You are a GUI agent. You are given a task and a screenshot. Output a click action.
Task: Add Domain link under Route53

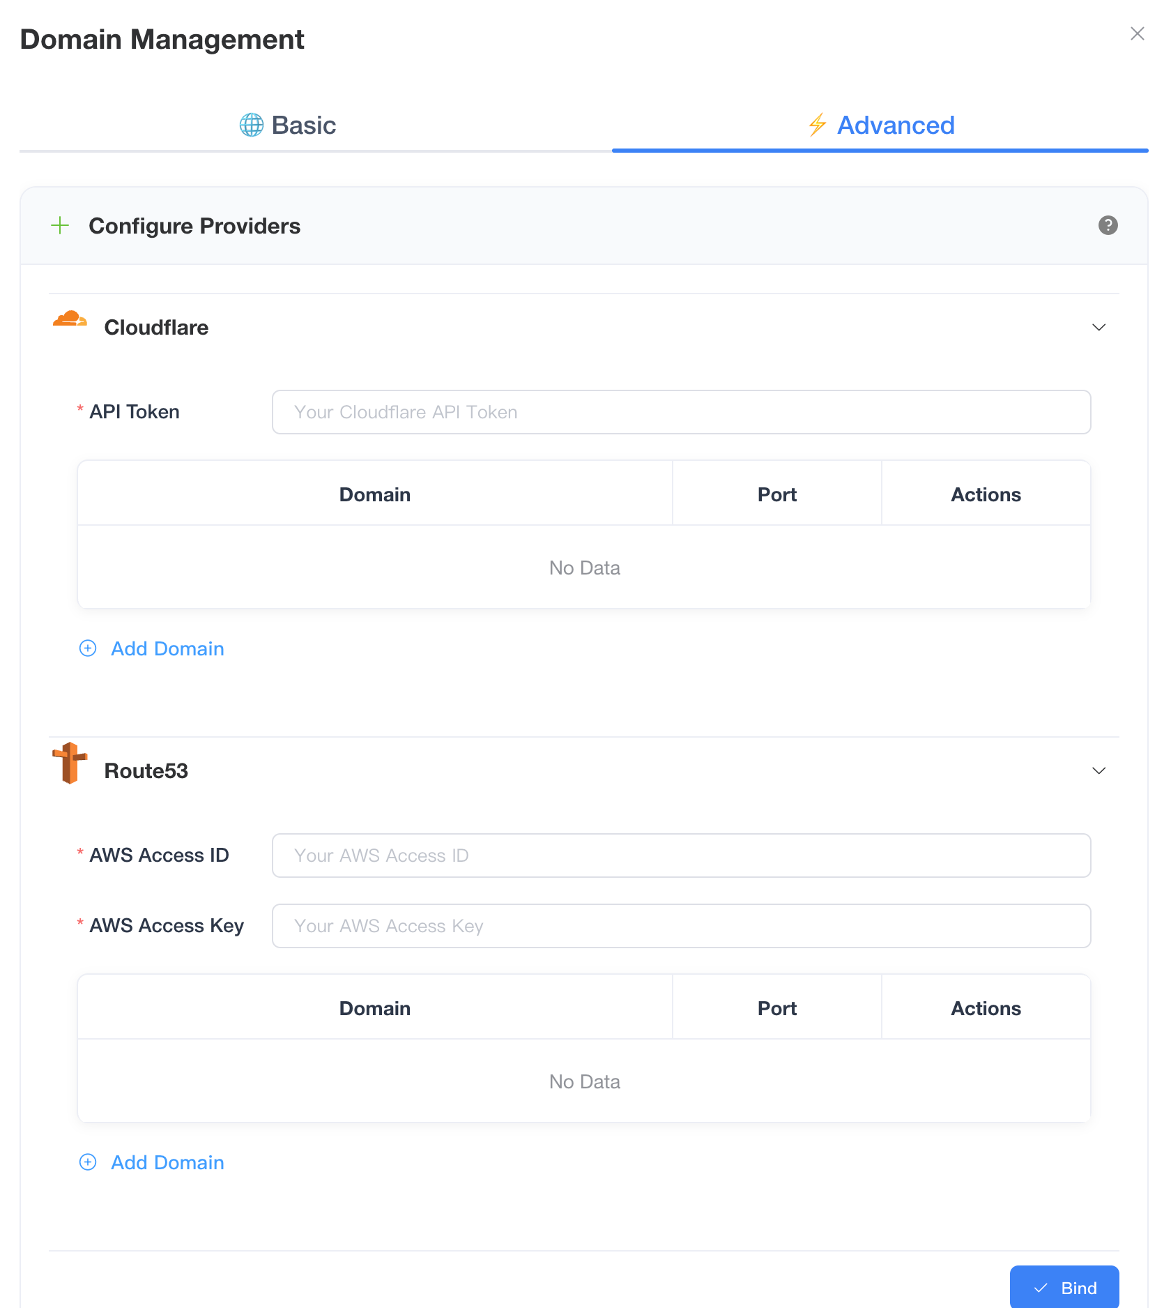pyautogui.click(x=167, y=1162)
